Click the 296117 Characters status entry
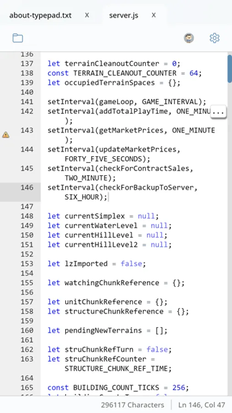 point(132,405)
